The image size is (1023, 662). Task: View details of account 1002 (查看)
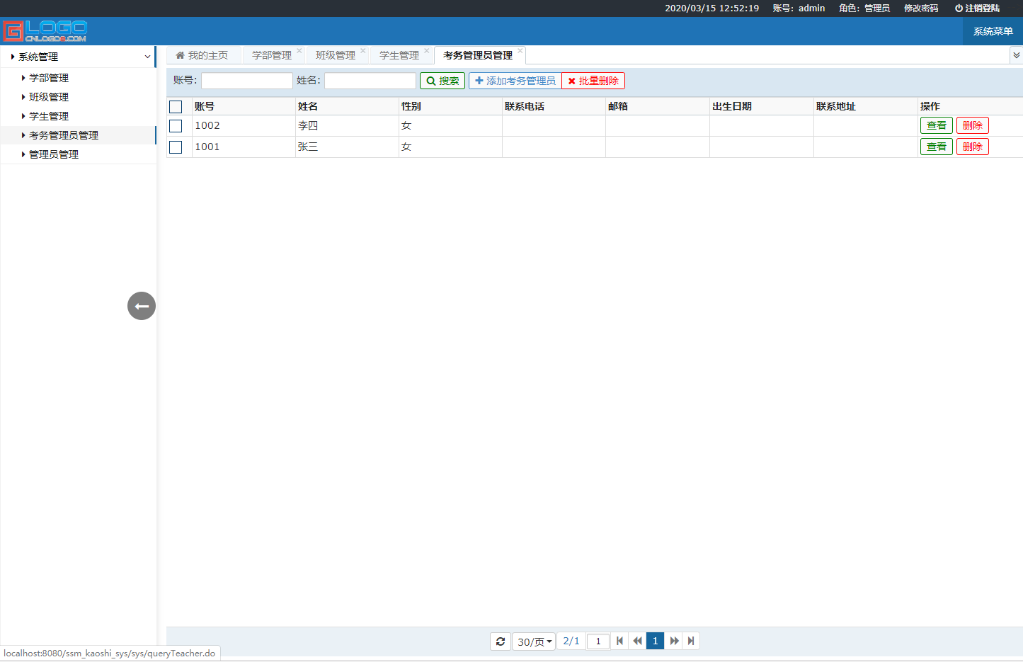pyautogui.click(x=937, y=126)
